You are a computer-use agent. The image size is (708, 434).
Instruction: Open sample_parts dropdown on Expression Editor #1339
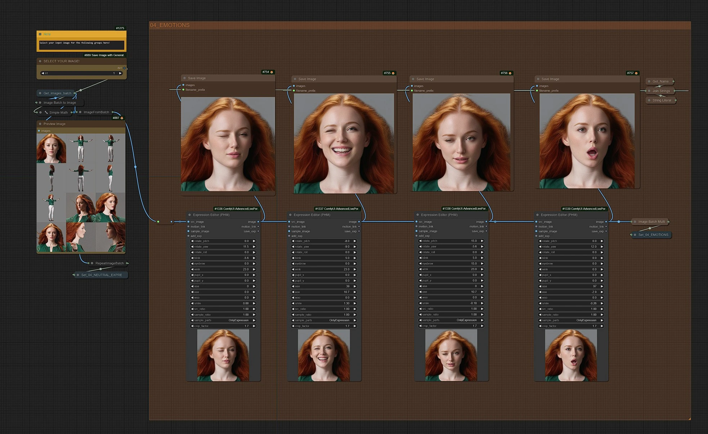point(571,320)
